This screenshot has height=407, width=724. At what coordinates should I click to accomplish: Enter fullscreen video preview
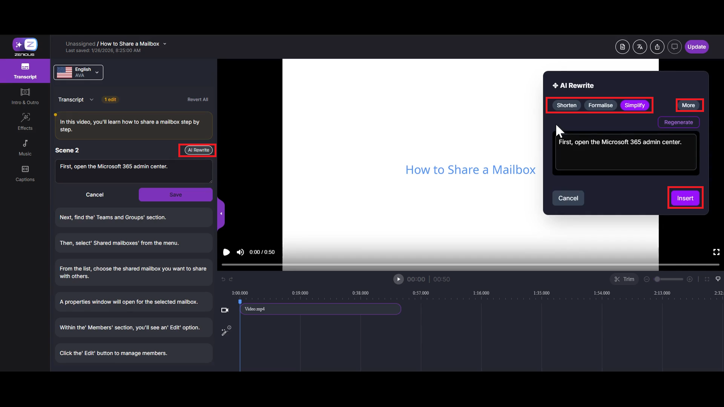coord(716,252)
